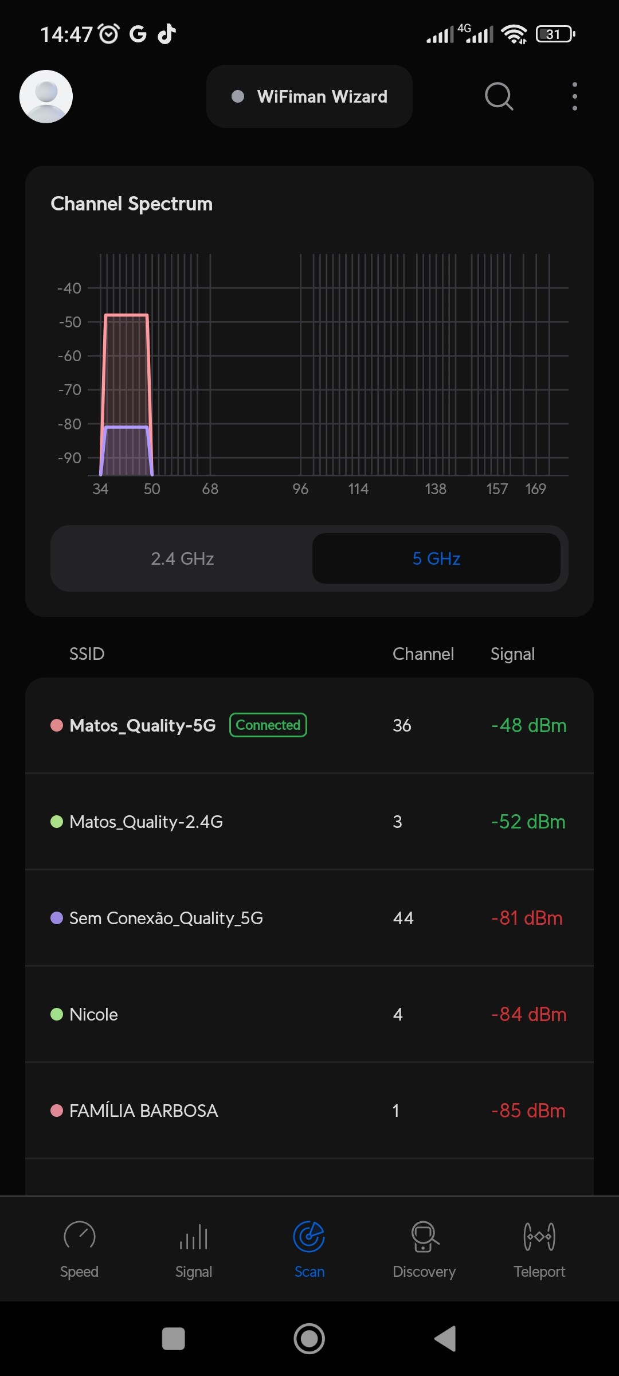The image size is (619, 1376).
Task: Sort list by Channel column header
Action: (423, 654)
